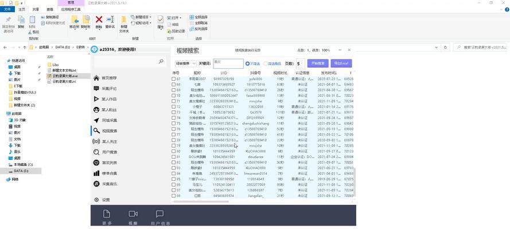
Task: Click the New Folder icon in Explorer ribbon
Action: click(x=124, y=20)
